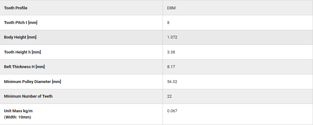The height and width of the screenshot is (125, 313).
Task: Click the Tooth Height h [mm] label
Action: click(22, 52)
